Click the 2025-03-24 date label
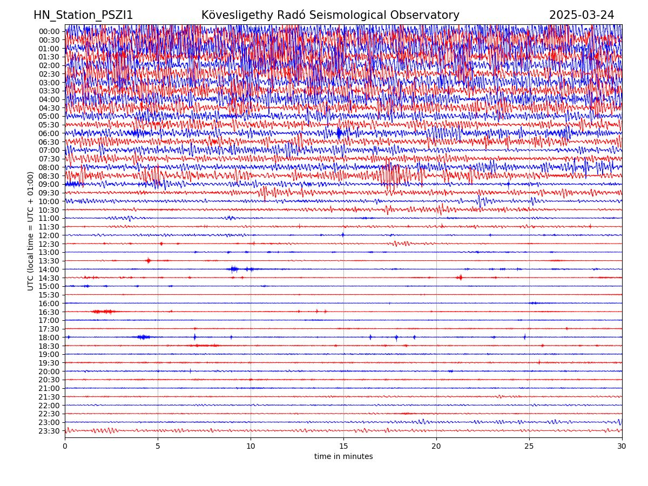 coord(581,15)
